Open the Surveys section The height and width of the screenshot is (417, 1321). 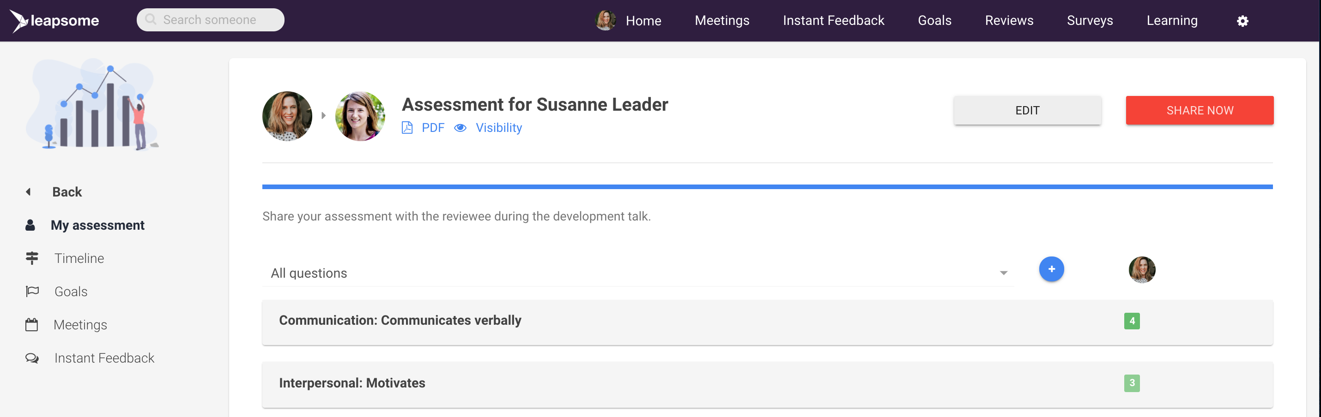[1090, 20]
